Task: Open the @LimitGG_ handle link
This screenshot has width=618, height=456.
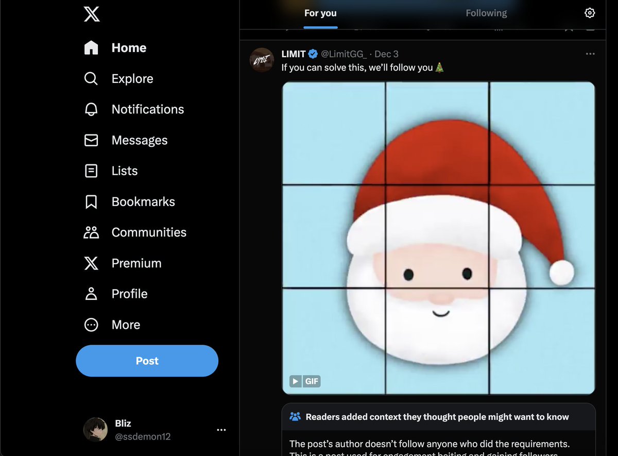Action: tap(344, 54)
